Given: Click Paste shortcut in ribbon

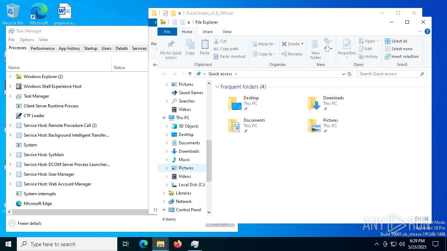Looking at the screenshot, I should coord(229,56).
